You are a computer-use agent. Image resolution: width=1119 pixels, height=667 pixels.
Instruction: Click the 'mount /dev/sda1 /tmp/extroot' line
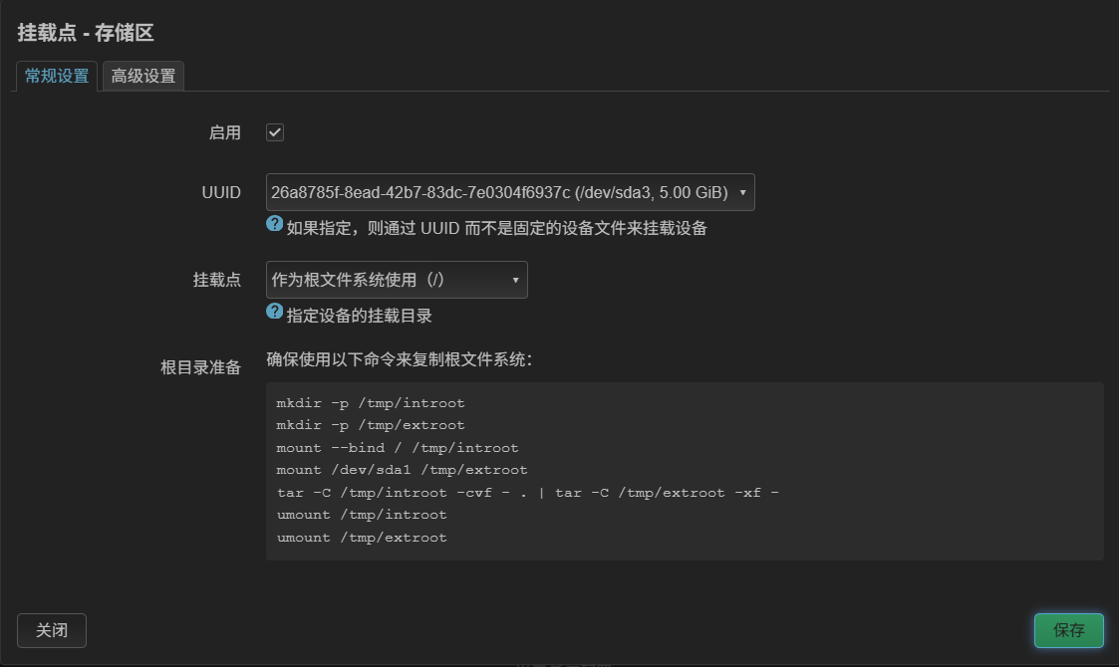click(x=402, y=470)
